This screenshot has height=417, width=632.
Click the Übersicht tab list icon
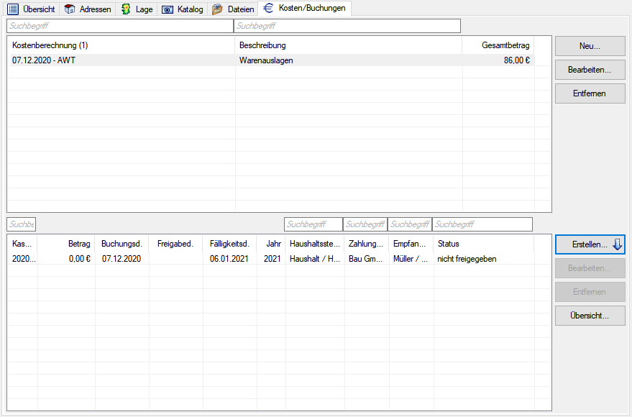coord(12,9)
